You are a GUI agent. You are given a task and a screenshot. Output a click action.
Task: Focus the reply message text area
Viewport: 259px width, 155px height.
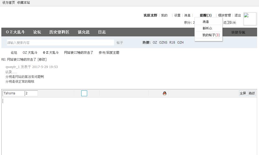pyautogui.click(x=129, y=126)
